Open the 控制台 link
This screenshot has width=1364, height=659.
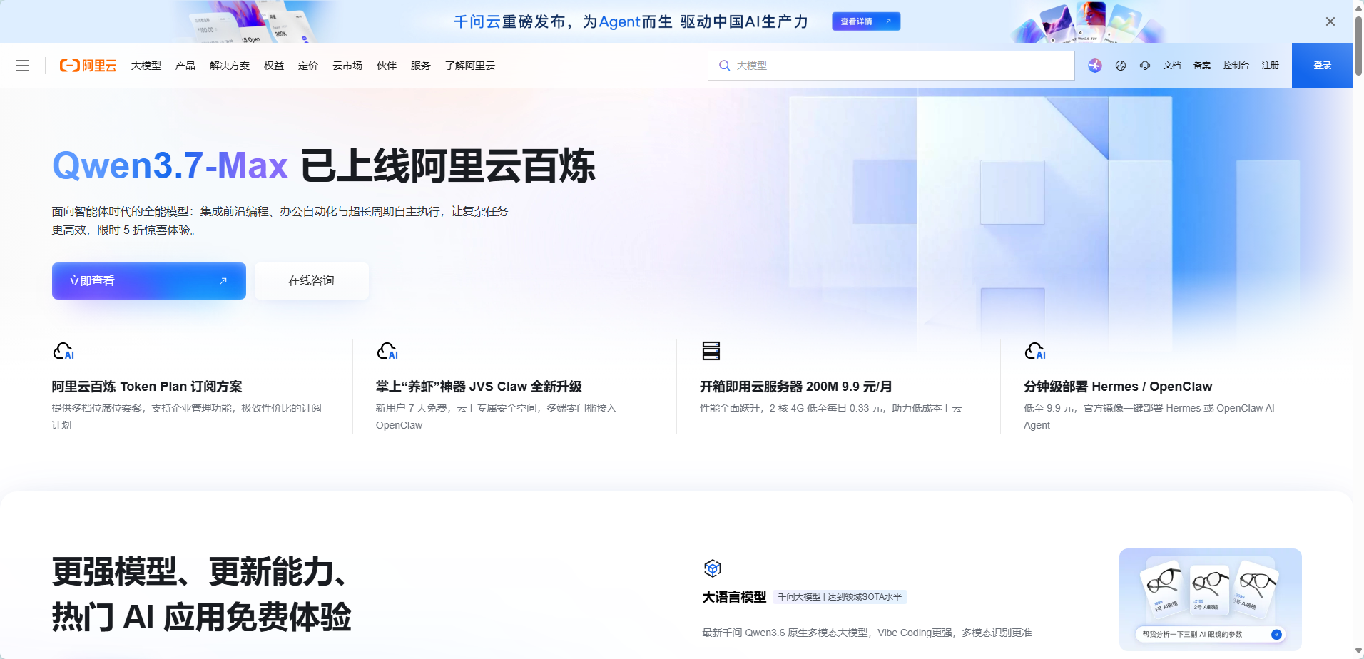point(1236,66)
